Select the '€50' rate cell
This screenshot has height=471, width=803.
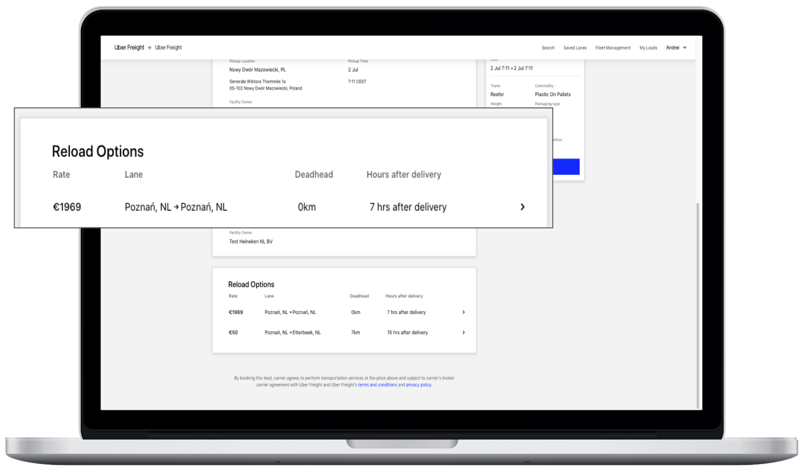(x=234, y=333)
